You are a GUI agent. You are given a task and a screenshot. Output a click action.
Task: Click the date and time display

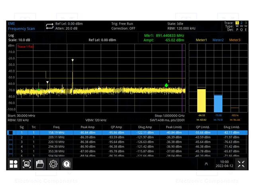(224, 164)
